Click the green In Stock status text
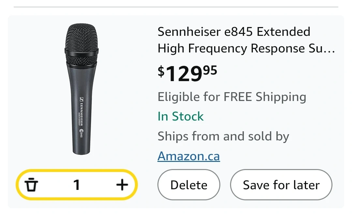352x214 pixels. pos(181,116)
